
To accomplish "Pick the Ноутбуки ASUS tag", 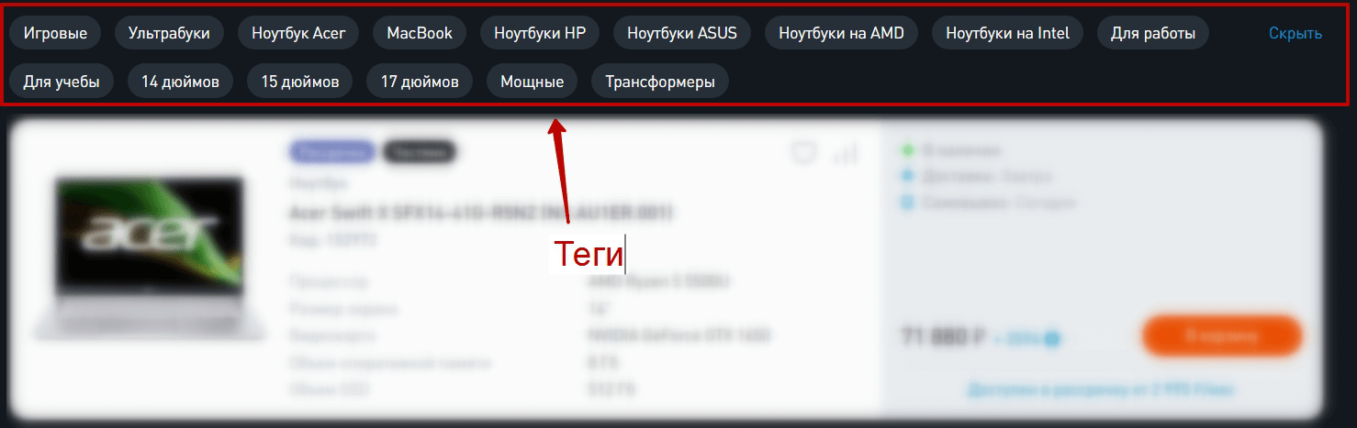I will pos(682,34).
